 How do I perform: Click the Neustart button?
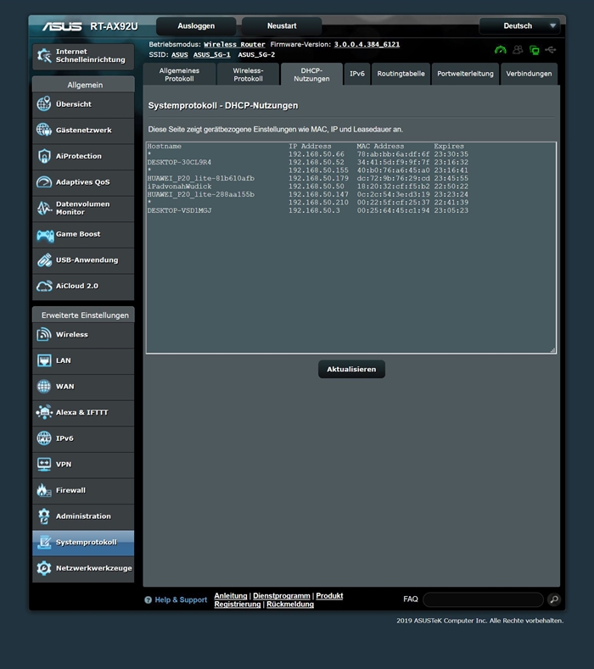(x=282, y=26)
